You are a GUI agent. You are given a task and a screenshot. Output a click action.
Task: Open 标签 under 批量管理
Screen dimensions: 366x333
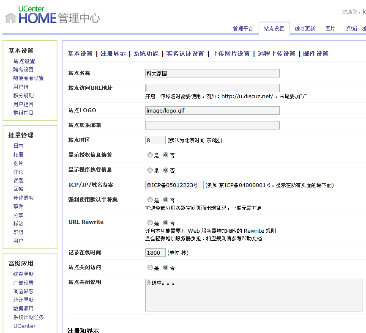point(19,224)
